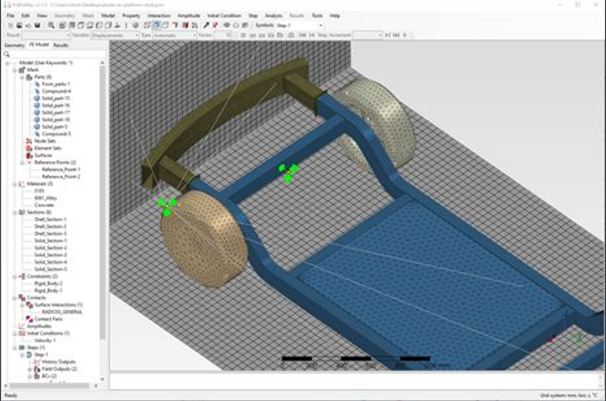The image size is (606, 401).
Task: Click the Zoom to fit magnifier icon
Action: pyautogui.click(x=51, y=25)
